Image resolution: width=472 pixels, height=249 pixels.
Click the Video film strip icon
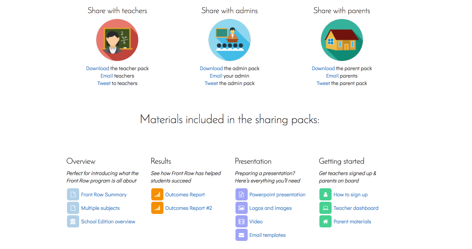point(241,221)
